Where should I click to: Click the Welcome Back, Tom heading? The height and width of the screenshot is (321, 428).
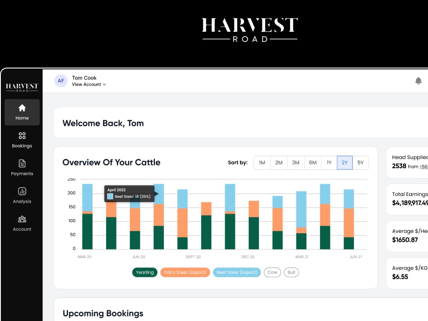103,123
